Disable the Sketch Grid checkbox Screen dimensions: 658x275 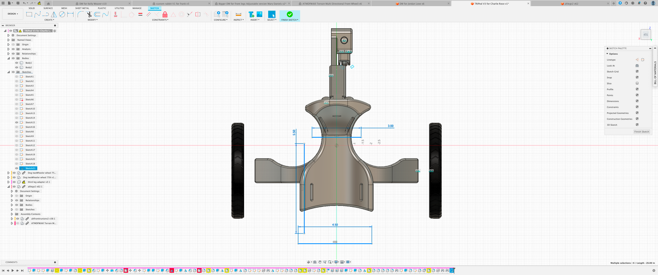637,71
